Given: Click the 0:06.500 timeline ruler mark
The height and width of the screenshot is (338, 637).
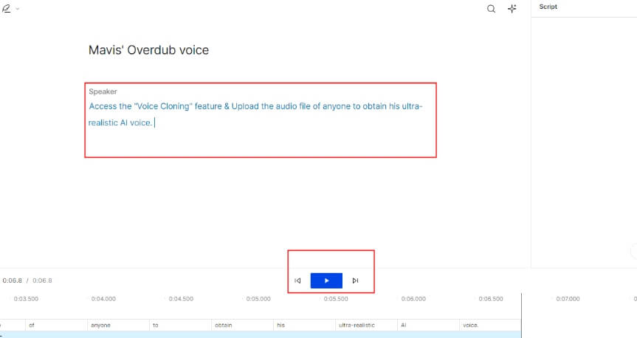Looking at the screenshot, I should point(491,299).
